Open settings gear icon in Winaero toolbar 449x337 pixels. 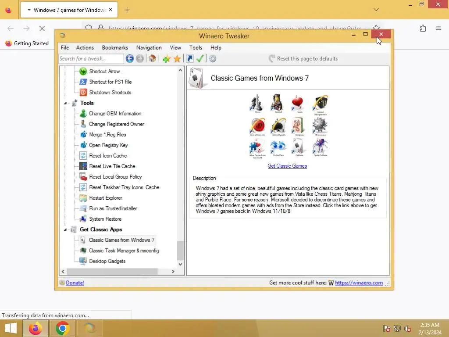tap(213, 59)
